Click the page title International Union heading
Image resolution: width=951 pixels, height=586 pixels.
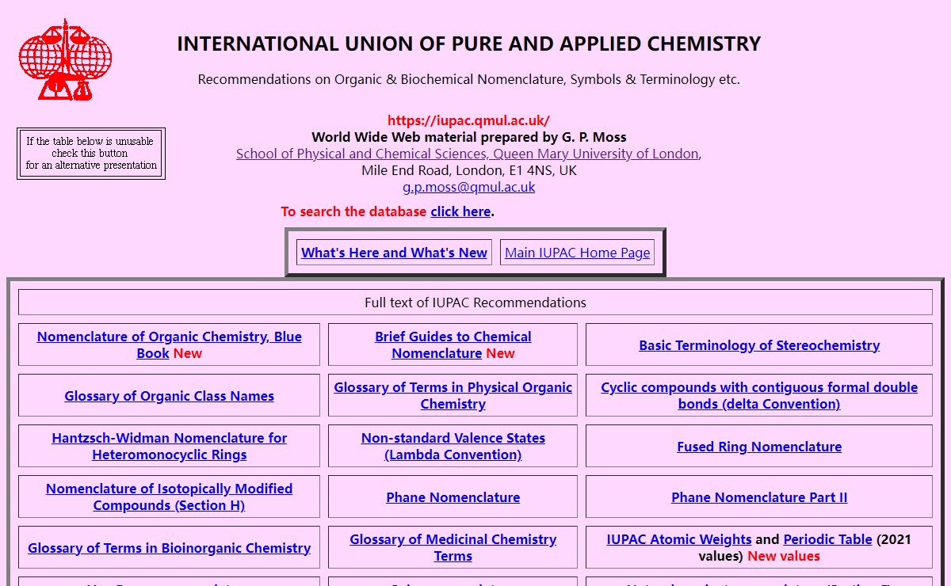click(x=468, y=44)
